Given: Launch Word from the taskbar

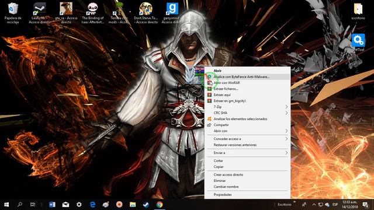Looking at the screenshot, I should (x=52, y=205).
